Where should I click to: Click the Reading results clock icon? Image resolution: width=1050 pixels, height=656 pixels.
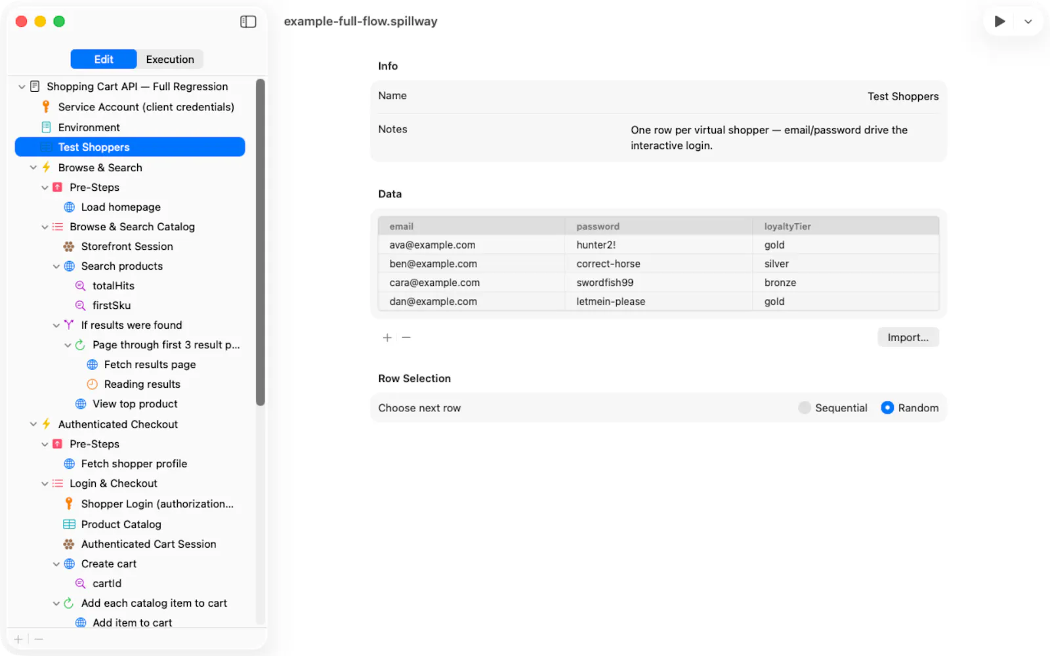click(92, 384)
